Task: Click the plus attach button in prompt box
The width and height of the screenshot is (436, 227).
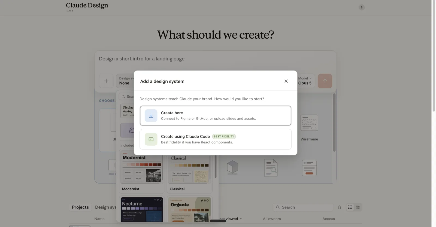Action: (x=106, y=81)
